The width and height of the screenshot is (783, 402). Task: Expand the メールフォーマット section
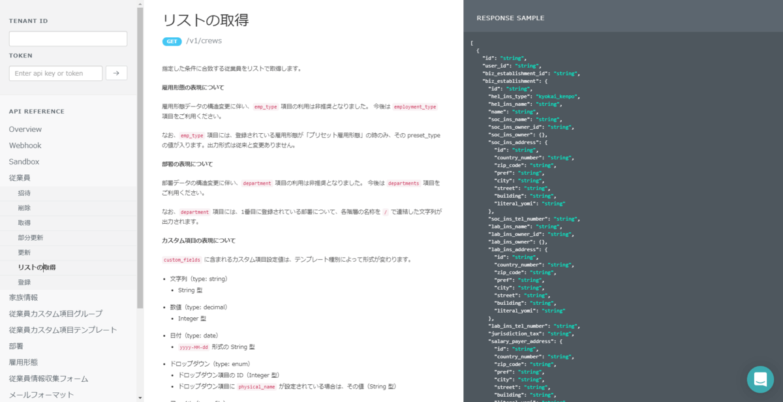[x=41, y=395]
